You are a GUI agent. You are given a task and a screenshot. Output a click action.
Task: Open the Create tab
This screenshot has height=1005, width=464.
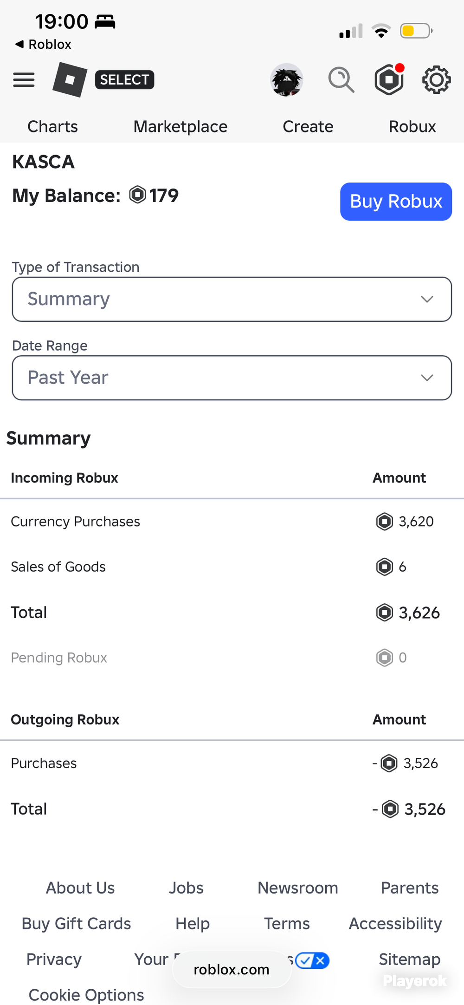pos(308,126)
